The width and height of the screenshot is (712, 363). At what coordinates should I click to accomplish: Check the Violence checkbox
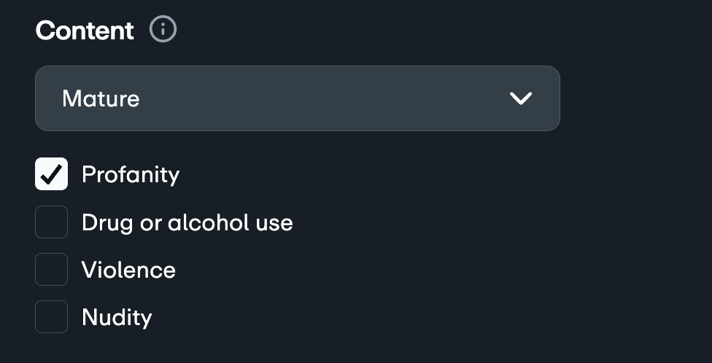click(51, 270)
